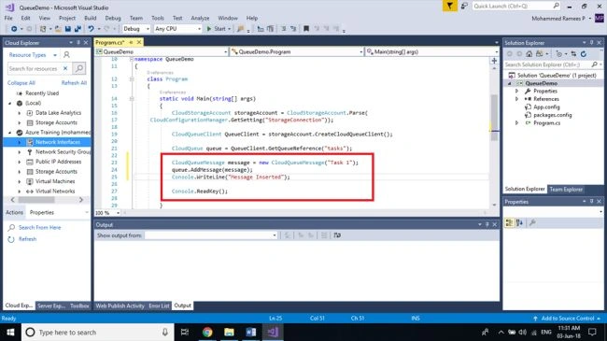The height and width of the screenshot is (341, 607).
Task: Click the Categorized icon in Properties panel
Action: (509, 222)
